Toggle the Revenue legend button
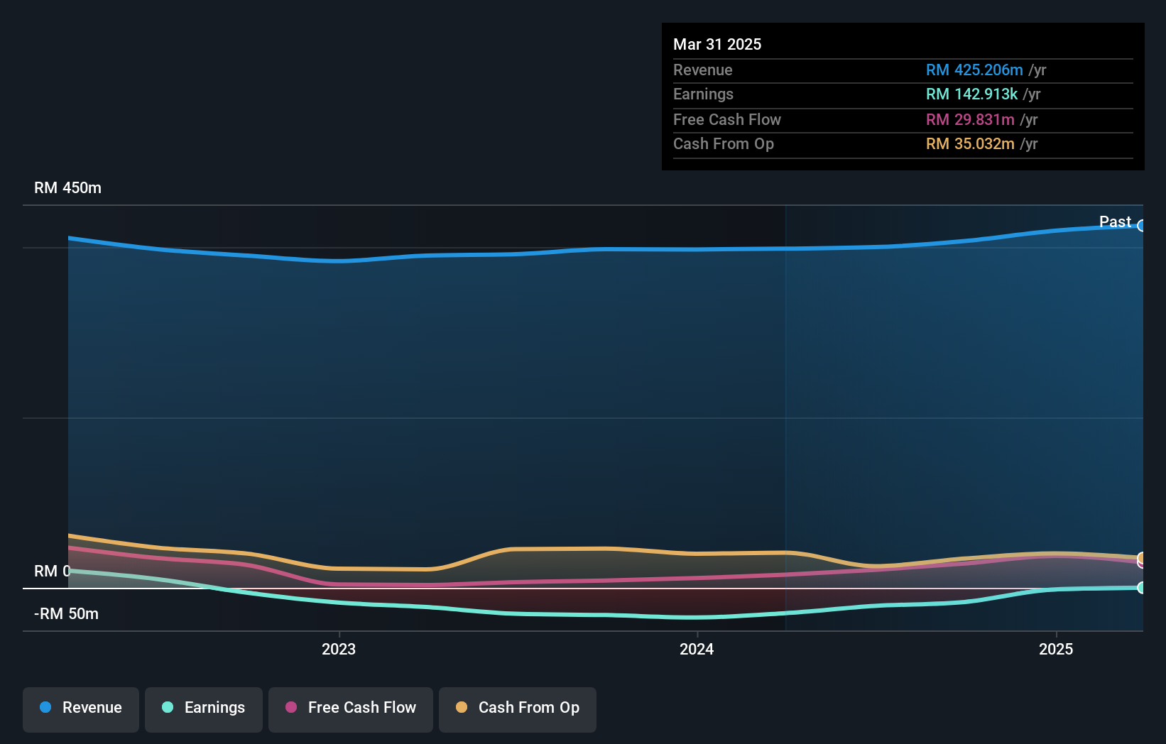1166x744 pixels. point(81,709)
